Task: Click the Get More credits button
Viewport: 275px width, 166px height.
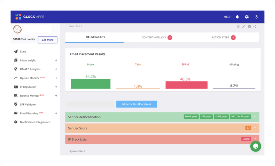Action: 48,40
